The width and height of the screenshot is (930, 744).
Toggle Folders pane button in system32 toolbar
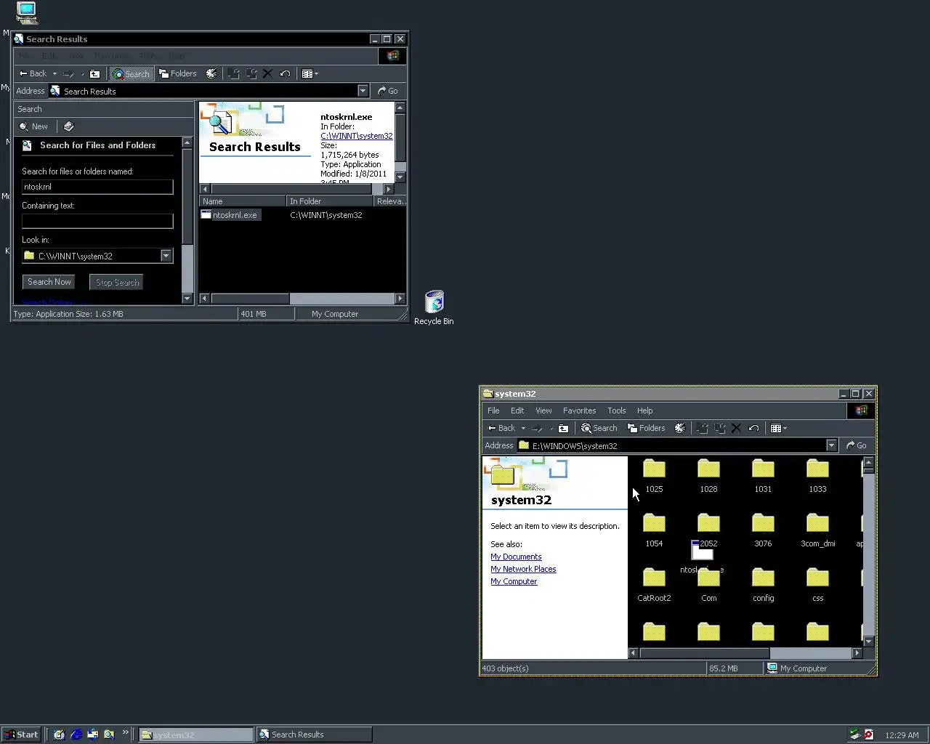[x=647, y=428]
